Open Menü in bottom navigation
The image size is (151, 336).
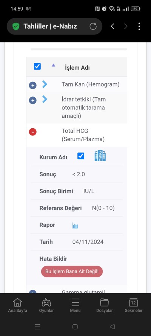[x=75, y=305]
